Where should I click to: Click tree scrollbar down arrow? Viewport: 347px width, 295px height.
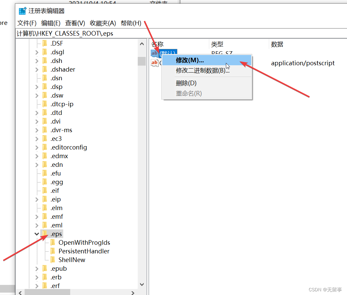142,284
